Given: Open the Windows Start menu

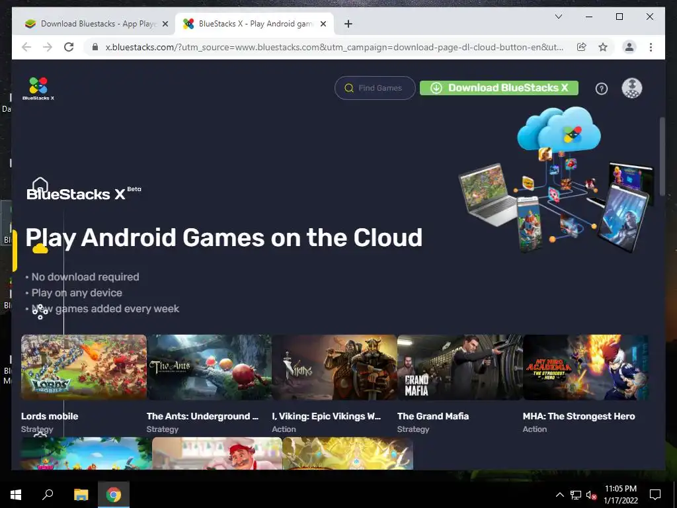Looking at the screenshot, I should tap(16, 495).
